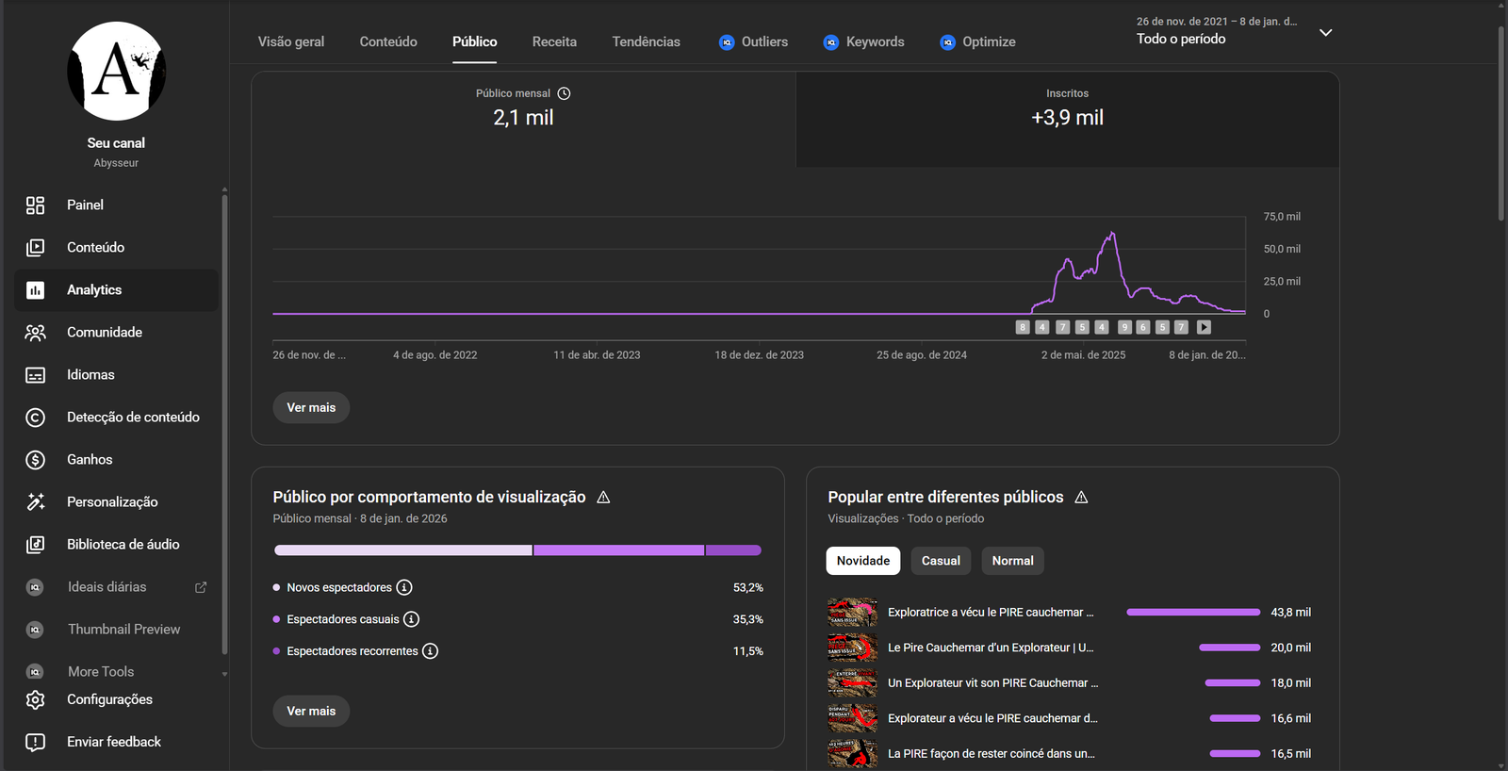Select the Novidade audience filter

click(x=862, y=561)
